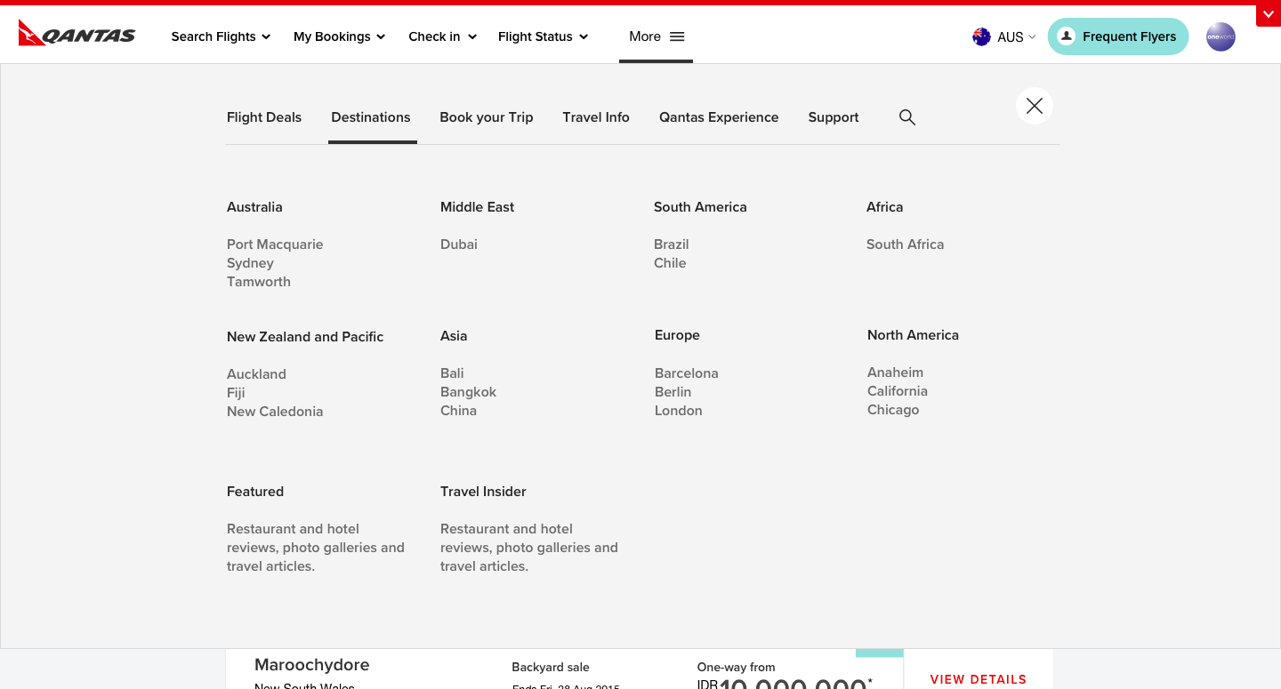Click the View Details button for Maroochydore
Image resolution: width=1281 pixels, height=689 pixels.
(x=979, y=679)
